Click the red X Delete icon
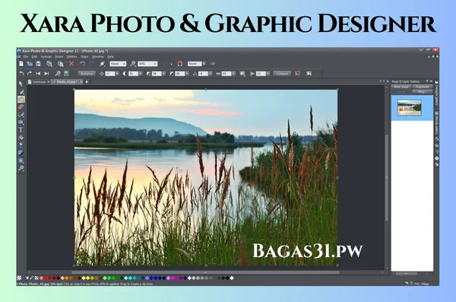This screenshot has width=456, height=302. [71, 63]
